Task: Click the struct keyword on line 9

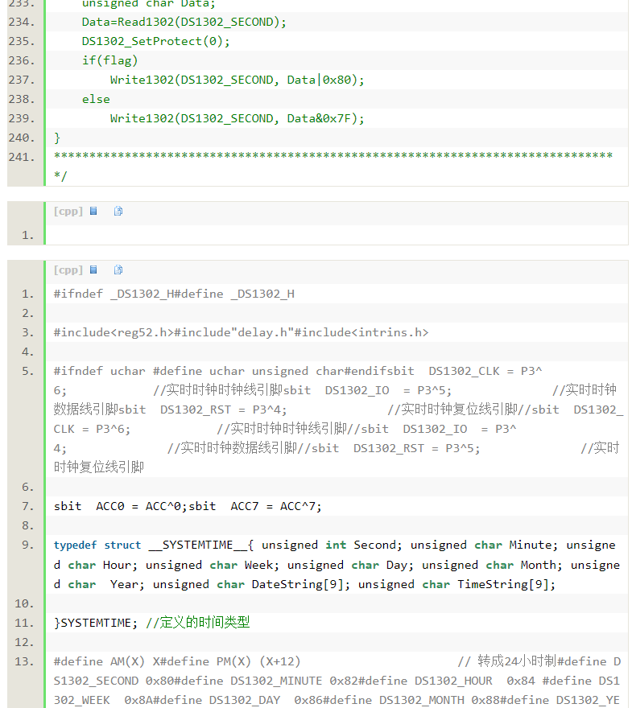Action: [122, 545]
